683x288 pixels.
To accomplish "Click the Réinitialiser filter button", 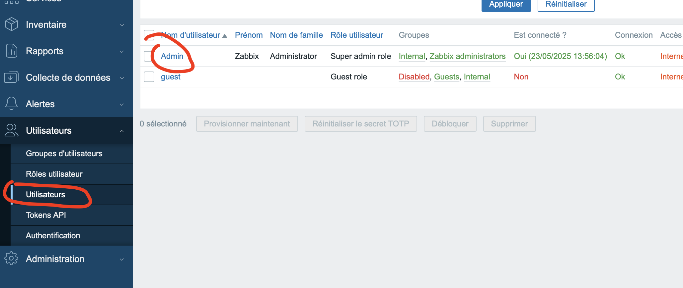I will click(x=566, y=4).
